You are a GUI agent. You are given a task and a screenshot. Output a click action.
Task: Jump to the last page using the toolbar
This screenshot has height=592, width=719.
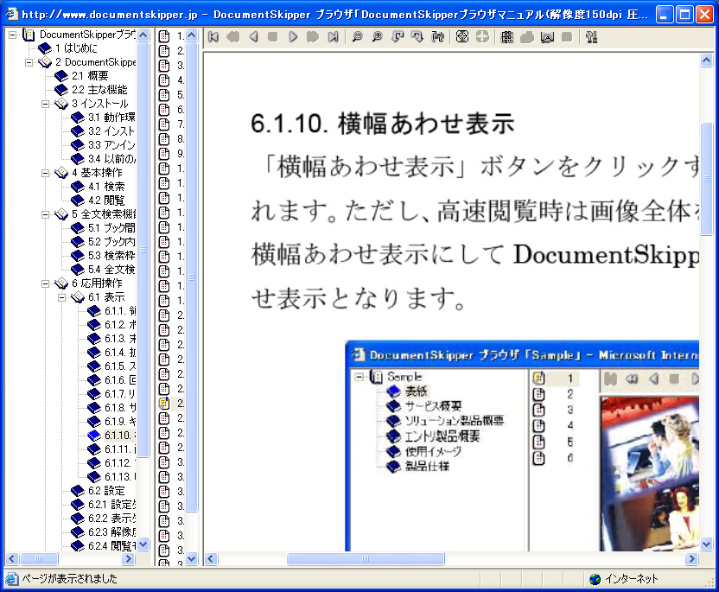tap(333, 36)
